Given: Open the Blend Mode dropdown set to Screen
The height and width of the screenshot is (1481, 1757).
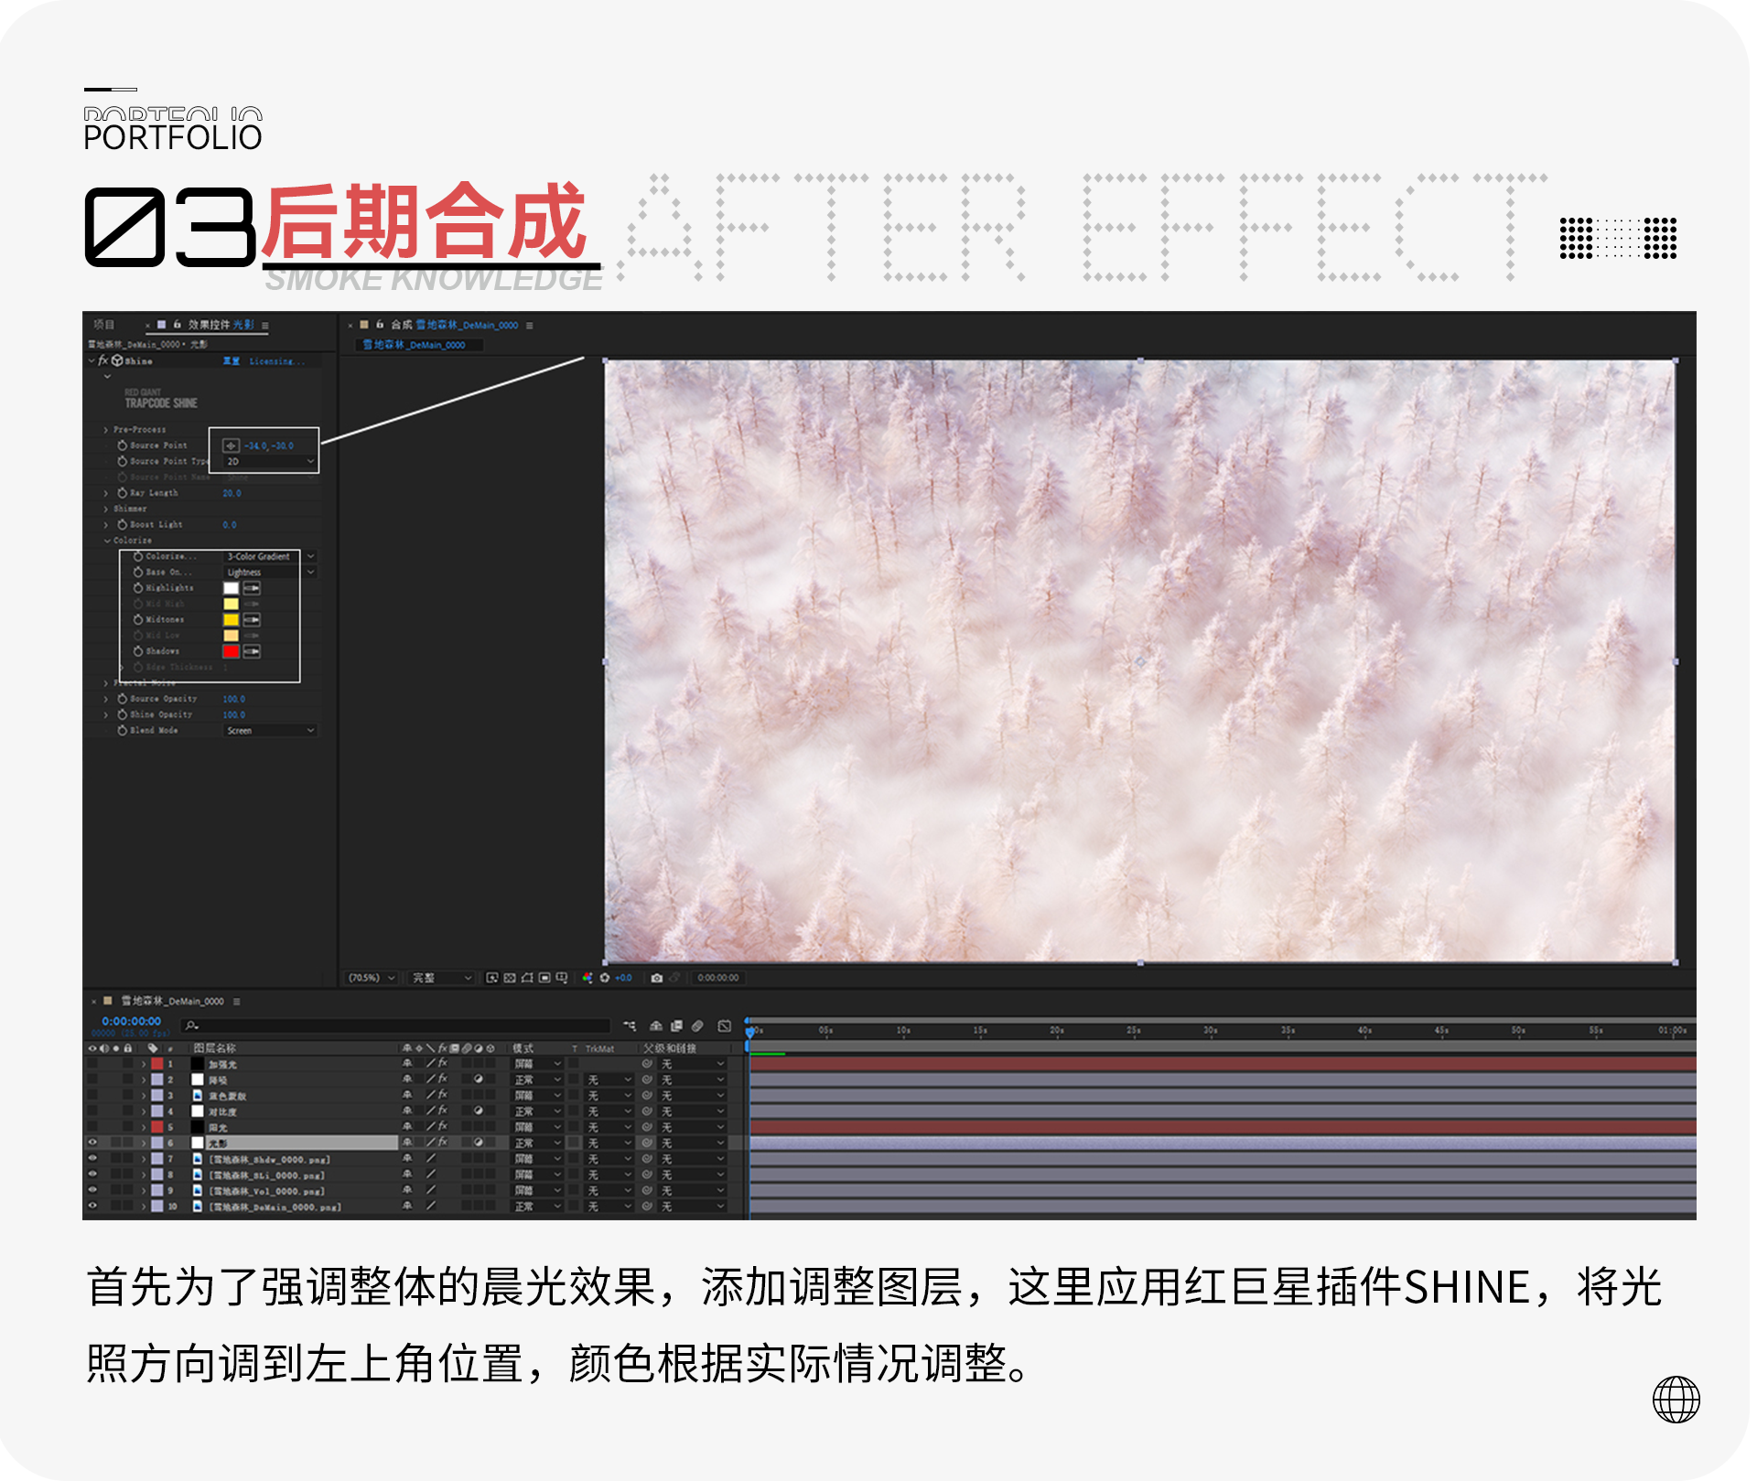Looking at the screenshot, I should (x=270, y=730).
